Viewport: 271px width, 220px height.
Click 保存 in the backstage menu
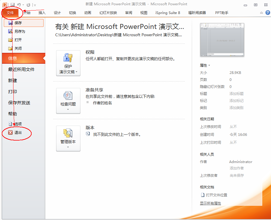coord(24,23)
